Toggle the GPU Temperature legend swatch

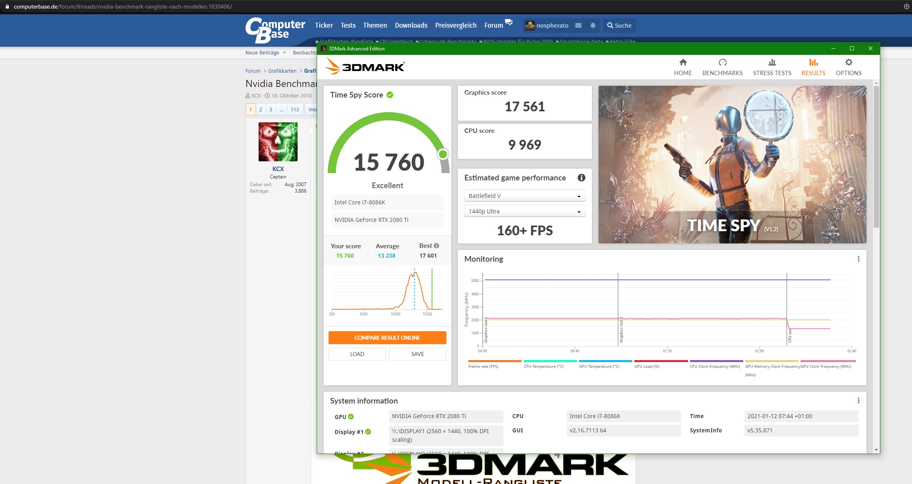pos(605,361)
